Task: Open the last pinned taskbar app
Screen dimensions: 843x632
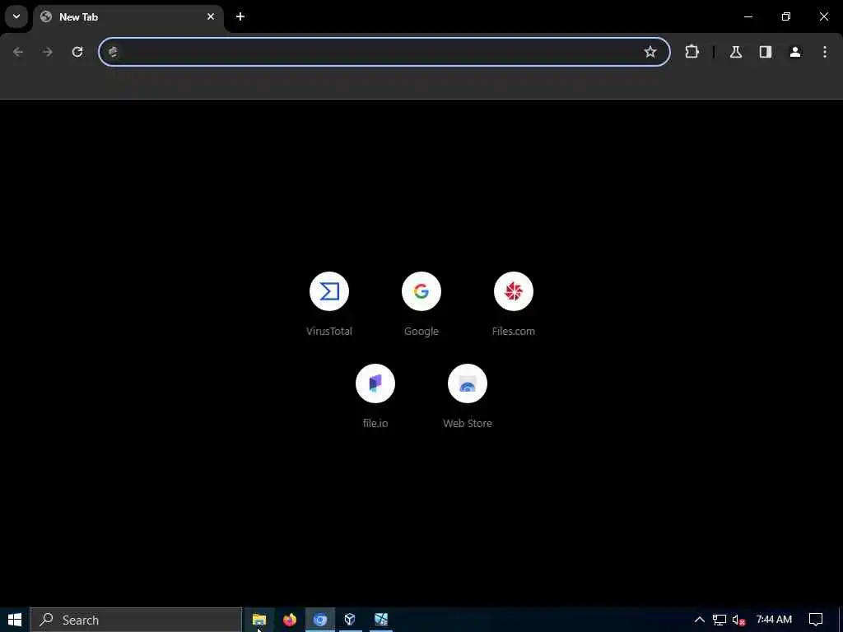Action: coord(381,620)
